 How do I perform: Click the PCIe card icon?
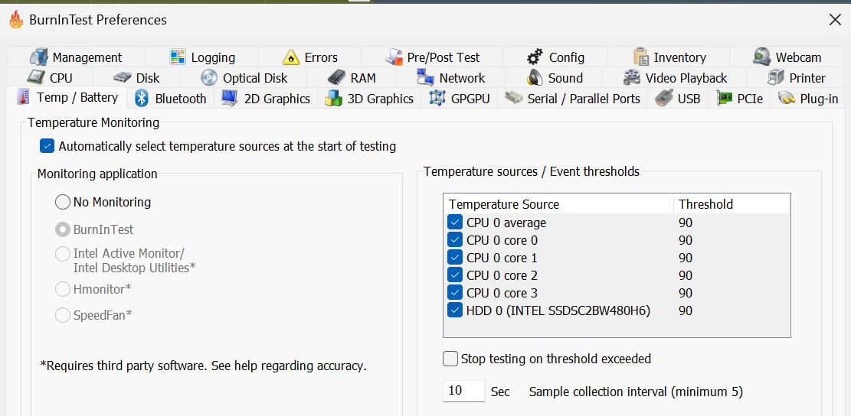(x=724, y=98)
